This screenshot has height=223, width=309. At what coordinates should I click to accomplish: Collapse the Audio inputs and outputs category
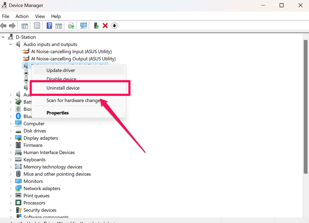[x=11, y=44]
